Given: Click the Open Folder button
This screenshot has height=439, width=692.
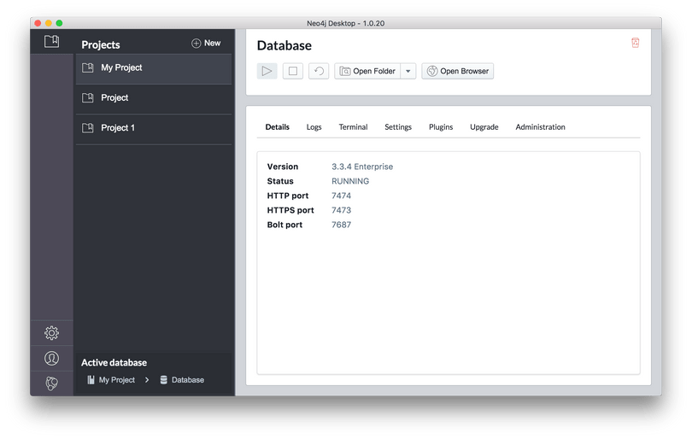Looking at the screenshot, I should click(367, 71).
